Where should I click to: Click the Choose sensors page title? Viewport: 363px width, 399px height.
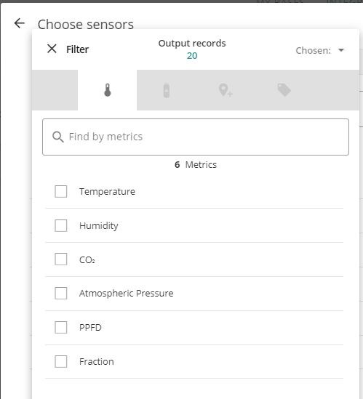(86, 25)
